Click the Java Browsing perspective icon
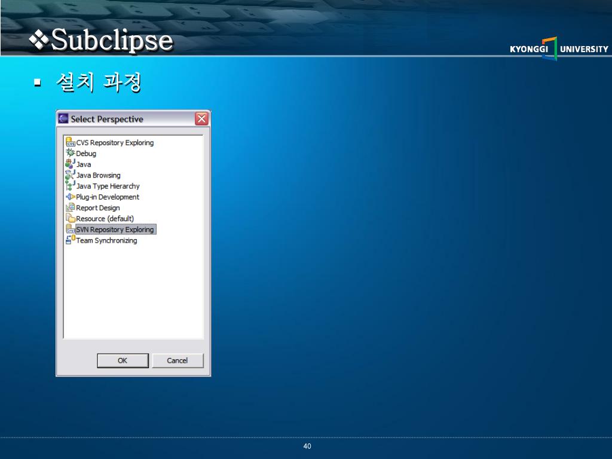612x459 pixels. [x=71, y=175]
